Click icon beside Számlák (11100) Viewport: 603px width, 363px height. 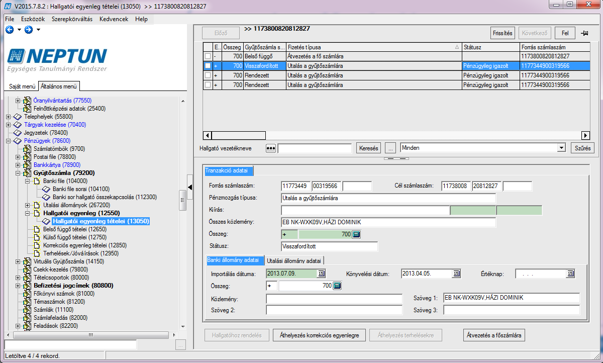click(x=27, y=310)
